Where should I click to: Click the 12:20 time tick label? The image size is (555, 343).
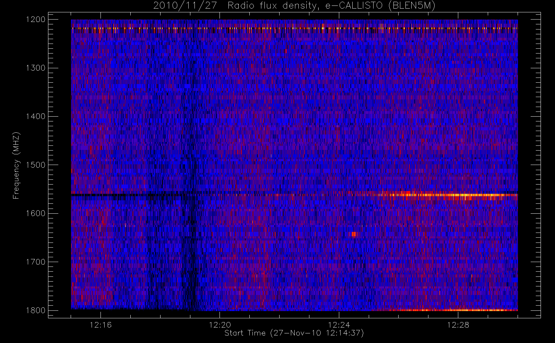click(220, 325)
